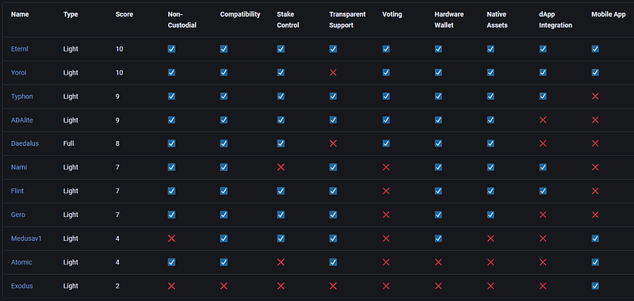Click Flint's Stake Control checkbox
The image size is (634, 301).
point(281,191)
